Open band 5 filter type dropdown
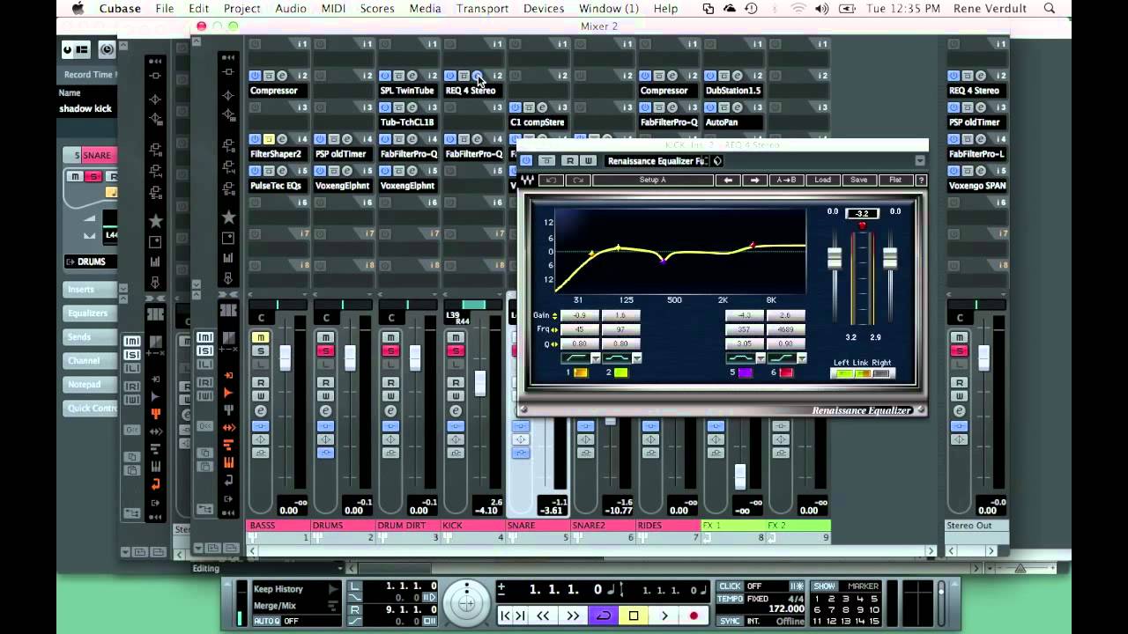Viewport: 1128px width, 634px height. (x=760, y=358)
